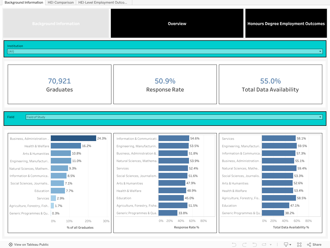The height and width of the screenshot is (248, 330).
Task: Open the HEI-Level Employment Outcomes tab
Action: click(103, 3)
